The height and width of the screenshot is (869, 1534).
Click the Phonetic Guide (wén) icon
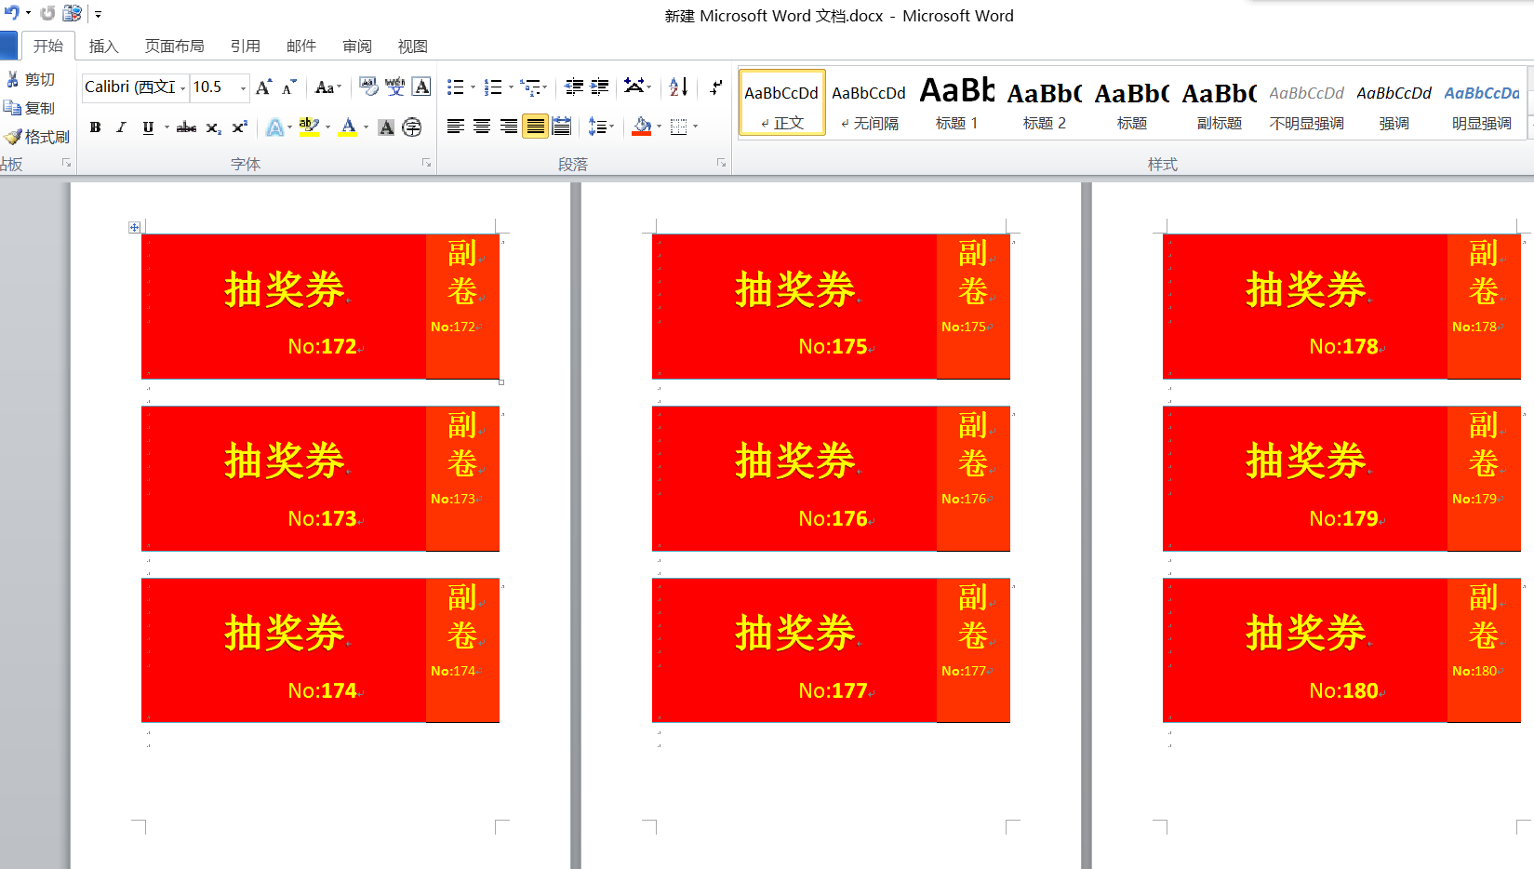395,87
